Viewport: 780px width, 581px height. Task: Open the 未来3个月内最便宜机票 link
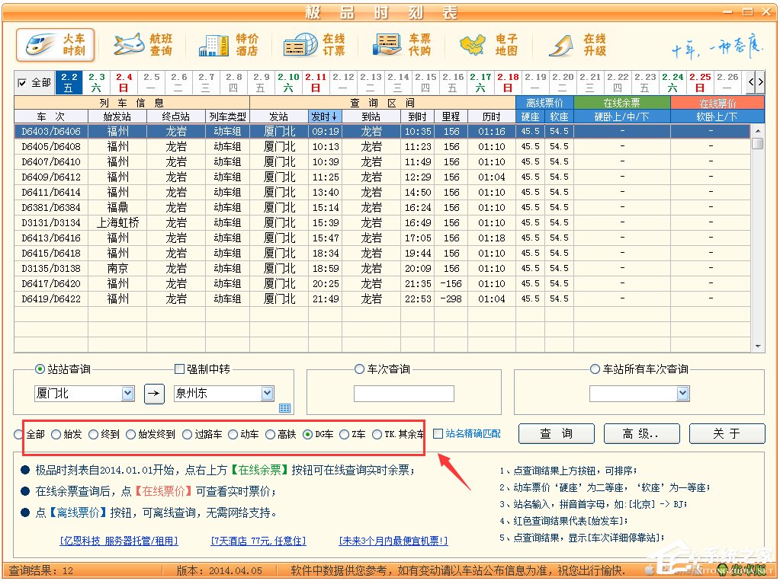point(393,541)
